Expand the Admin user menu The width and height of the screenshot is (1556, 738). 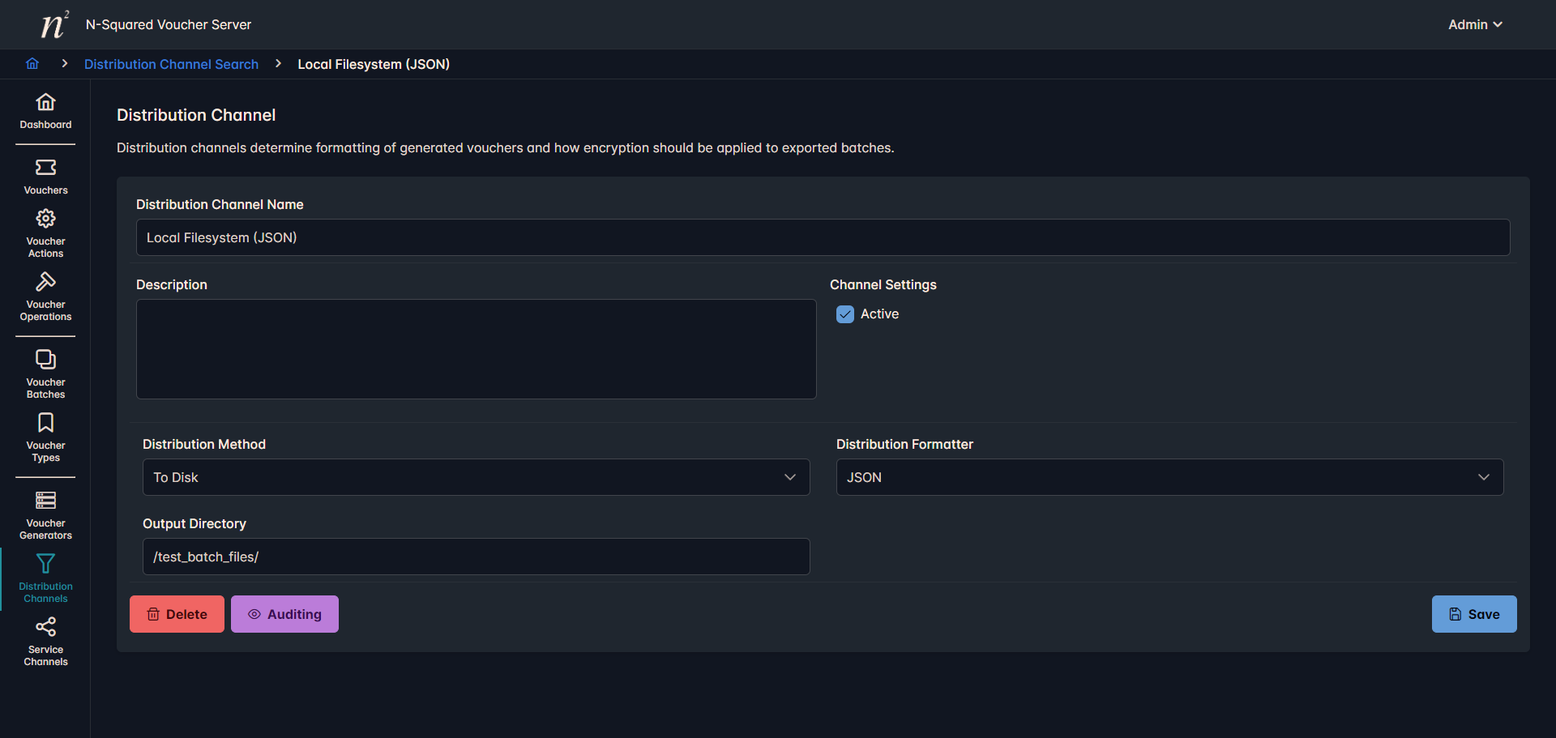coord(1475,25)
